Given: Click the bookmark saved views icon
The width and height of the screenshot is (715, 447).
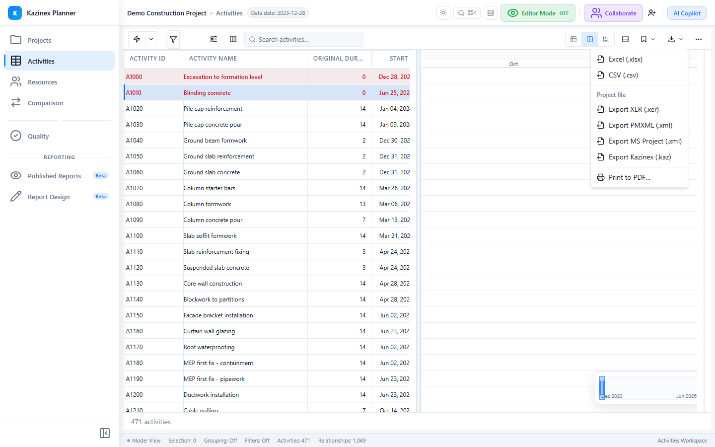Looking at the screenshot, I should tap(643, 39).
